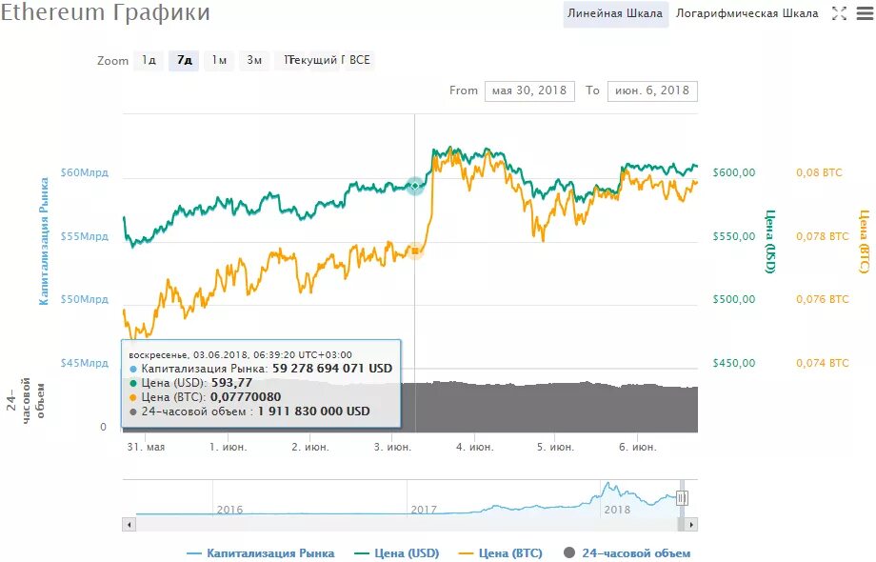This screenshot has height=562, width=876.
Task: Click the 0,08 BTC axis label
Action: coord(819,172)
